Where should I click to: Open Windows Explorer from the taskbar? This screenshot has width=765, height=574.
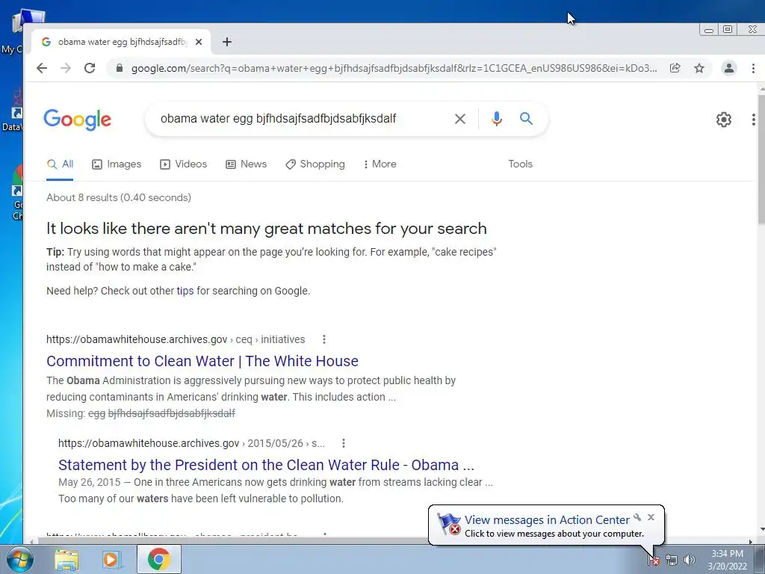(66, 560)
